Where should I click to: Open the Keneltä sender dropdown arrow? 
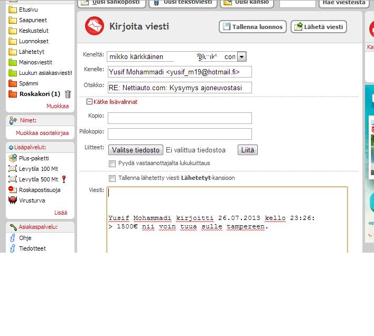[241, 57]
